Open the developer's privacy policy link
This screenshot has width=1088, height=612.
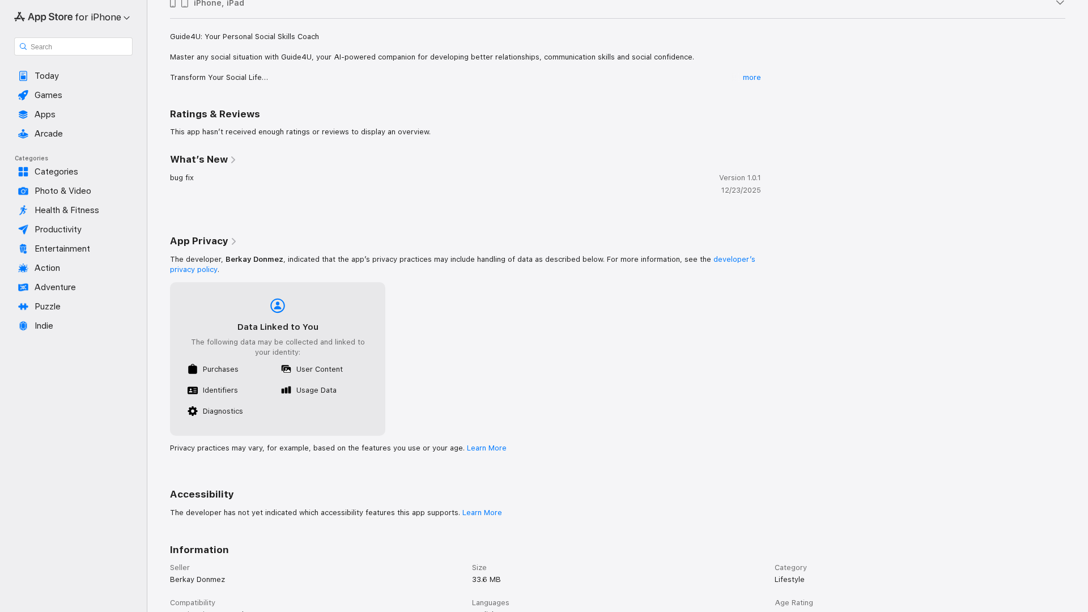(x=462, y=264)
